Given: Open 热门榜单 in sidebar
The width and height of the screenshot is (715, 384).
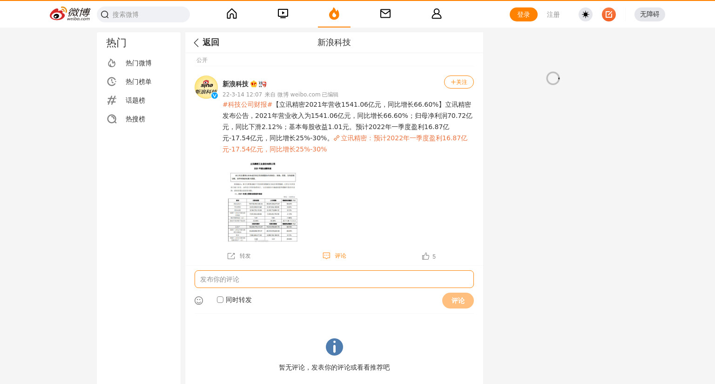Looking at the screenshot, I should click(139, 82).
